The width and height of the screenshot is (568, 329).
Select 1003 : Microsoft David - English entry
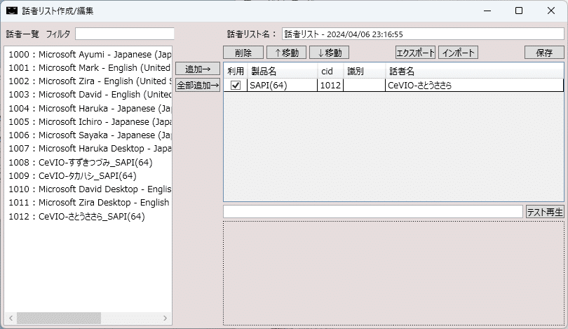pos(88,95)
